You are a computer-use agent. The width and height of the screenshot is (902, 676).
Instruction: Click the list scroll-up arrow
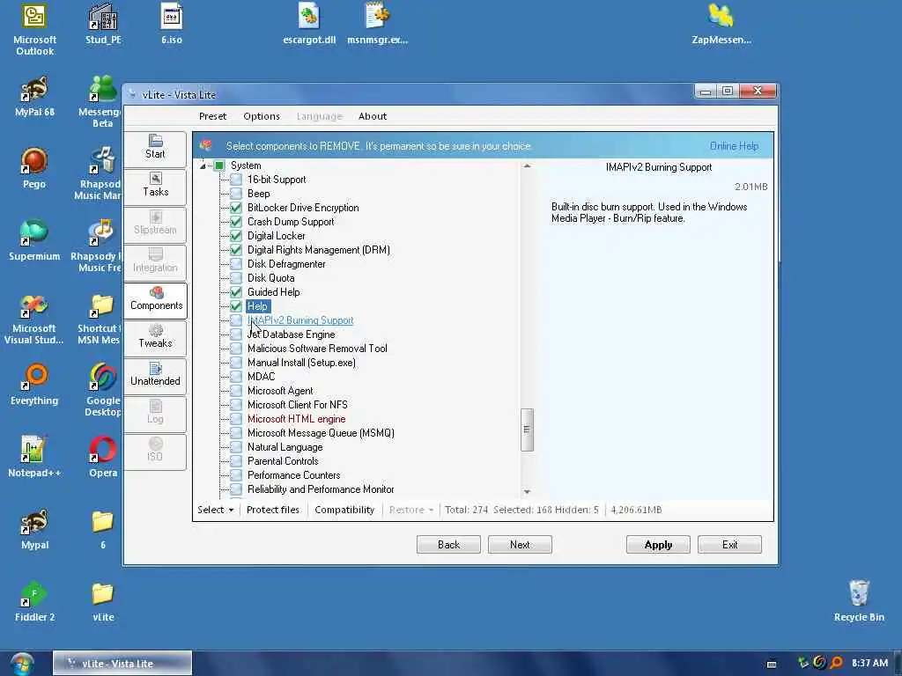pyautogui.click(x=527, y=166)
